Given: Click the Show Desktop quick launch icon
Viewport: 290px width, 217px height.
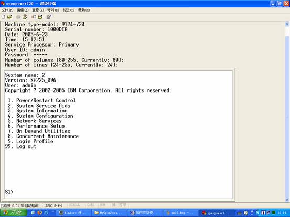Looking at the screenshot, I should click(33, 213).
